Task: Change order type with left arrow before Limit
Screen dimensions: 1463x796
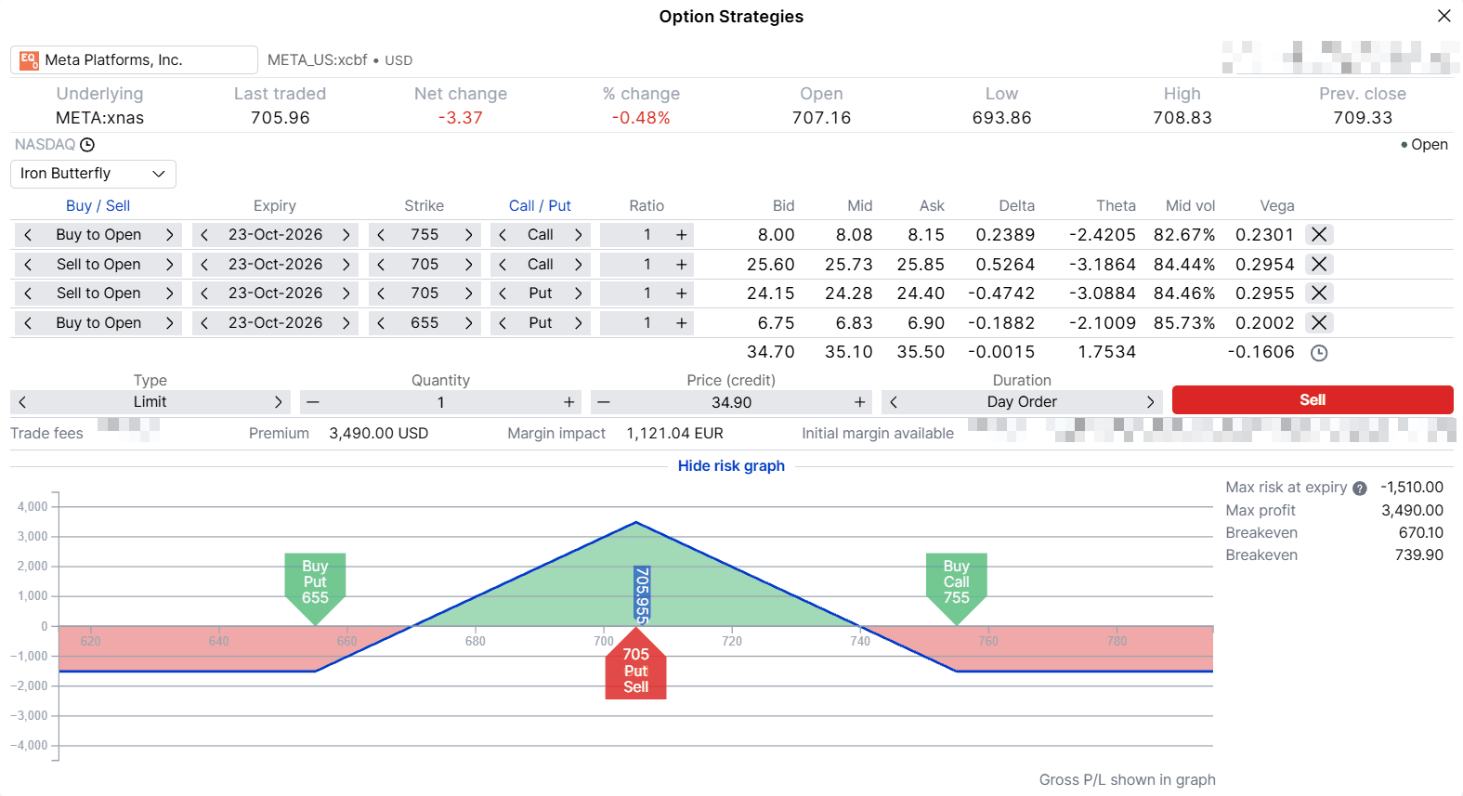Action: click(22, 402)
